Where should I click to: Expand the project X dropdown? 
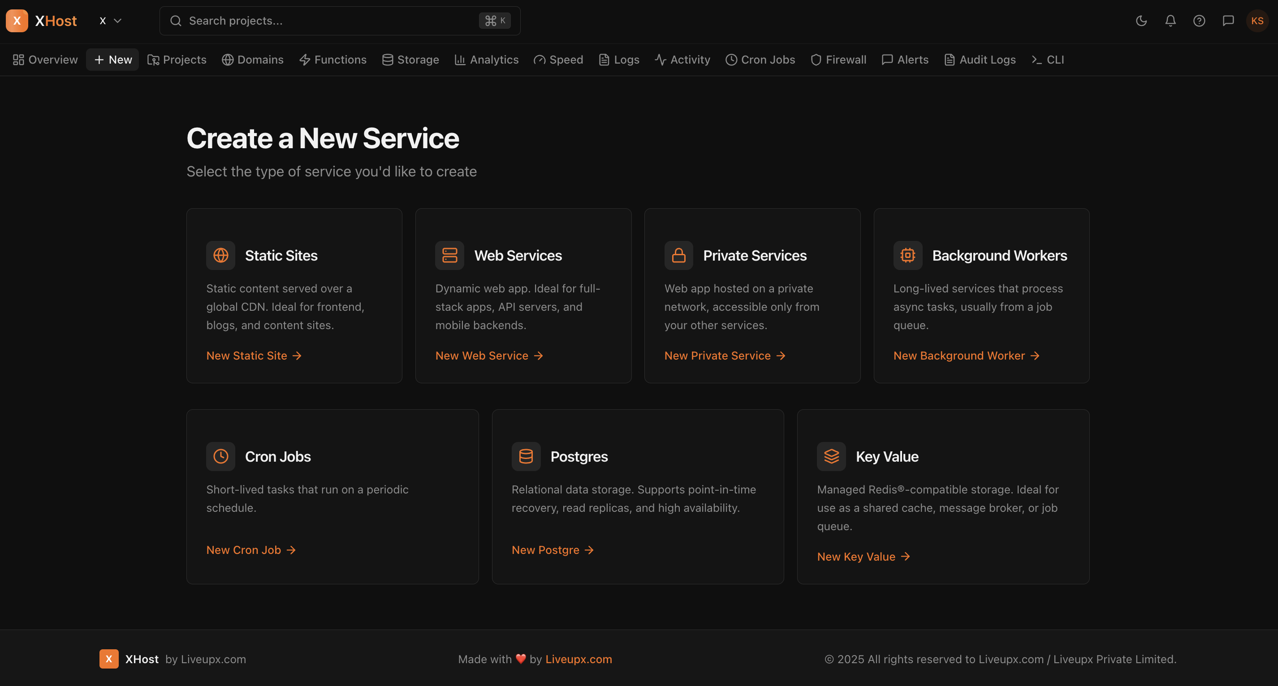tap(110, 21)
